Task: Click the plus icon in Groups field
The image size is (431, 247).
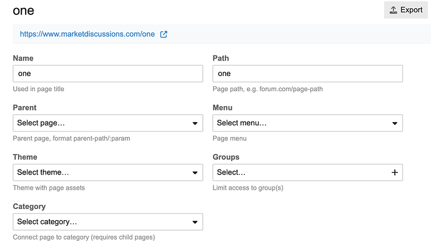Action: tap(395, 172)
